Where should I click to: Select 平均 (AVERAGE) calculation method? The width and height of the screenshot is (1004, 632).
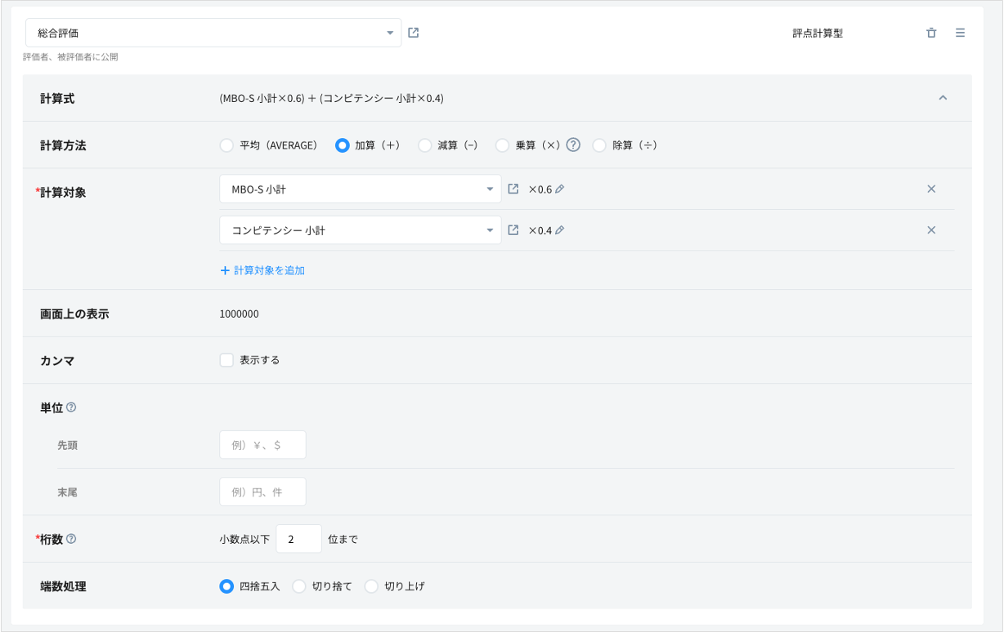coord(226,145)
